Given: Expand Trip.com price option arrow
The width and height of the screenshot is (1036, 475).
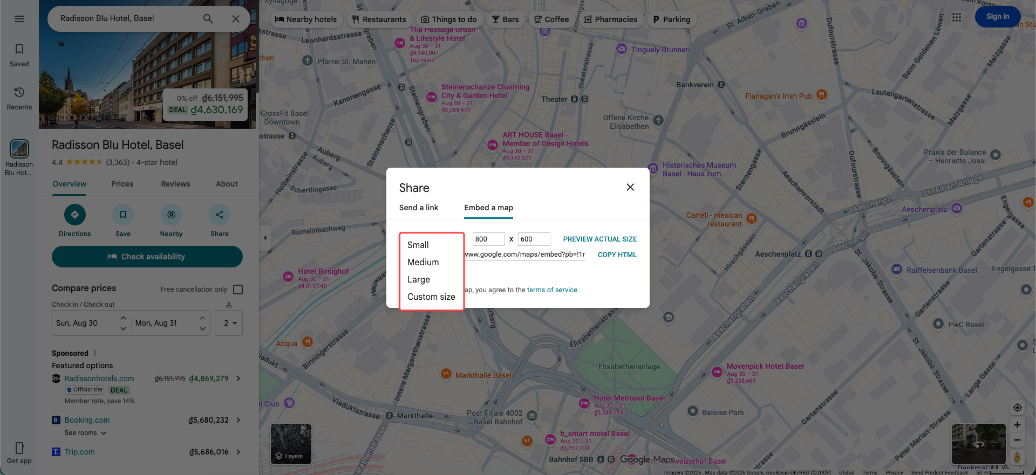Looking at the screenshot, I should (238, 452).
